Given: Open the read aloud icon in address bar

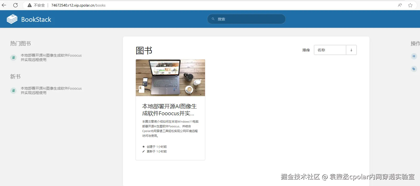Looking at the screenshot, I should (x=400, y=5).
